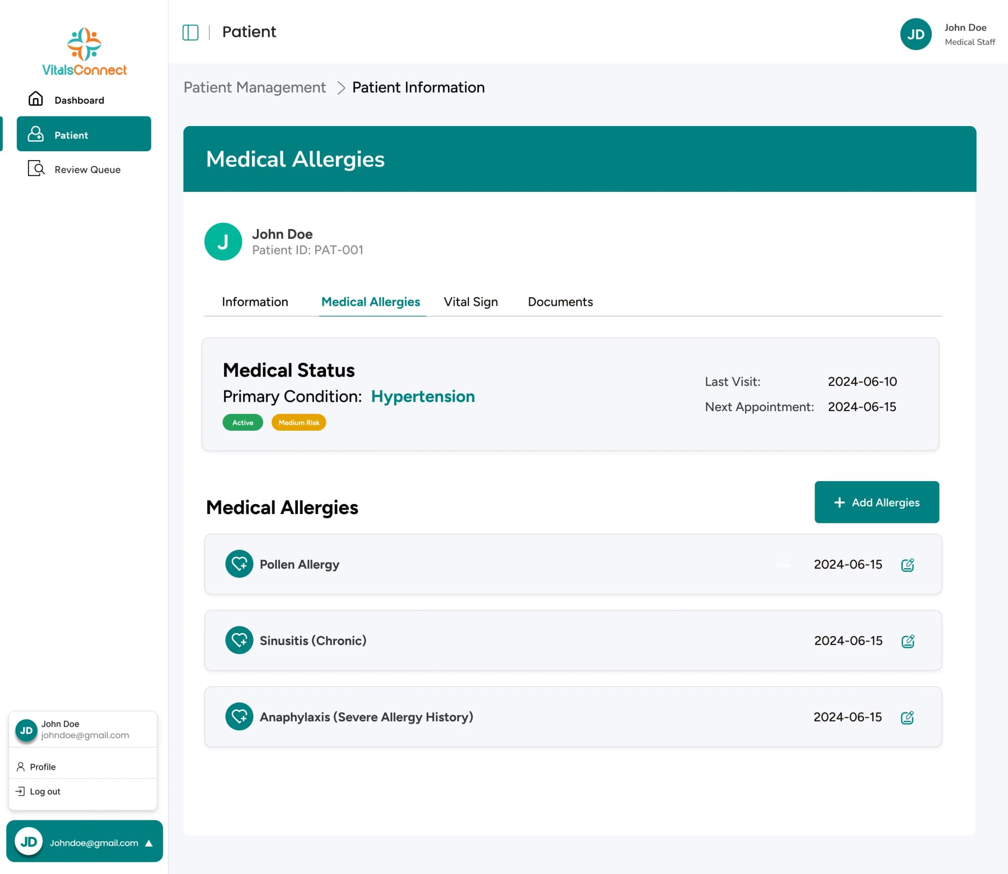Screen dimensions: 1008x874
Task: Click the VitalsConnect logo
Action: (84, 51)
